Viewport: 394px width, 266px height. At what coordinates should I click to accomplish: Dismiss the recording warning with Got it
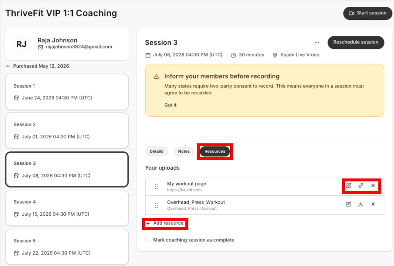tap(171, 105)
